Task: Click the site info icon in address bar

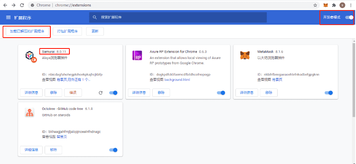Action: click(32, 5)
